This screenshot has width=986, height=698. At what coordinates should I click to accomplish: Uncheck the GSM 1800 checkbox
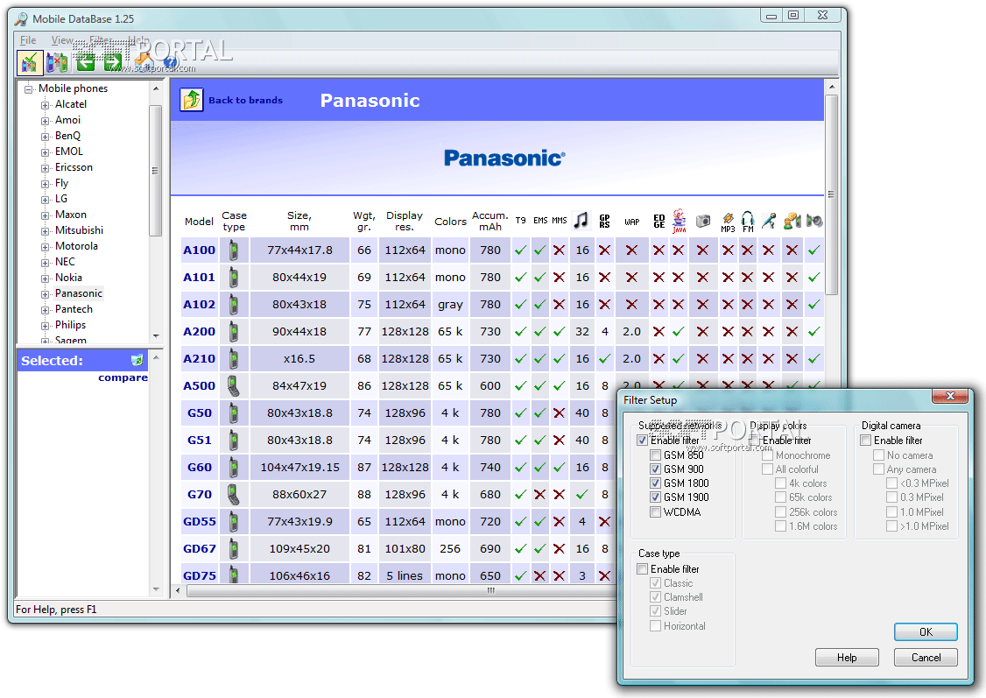(655, 483)
